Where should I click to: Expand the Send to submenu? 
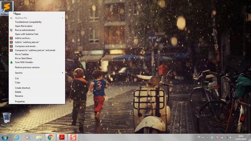37,73
